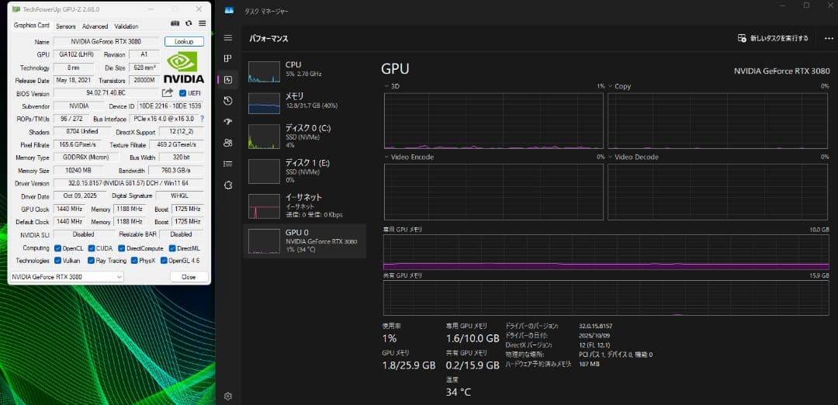Open Users page icon in Task Manager sidebar

pos(228,143)
